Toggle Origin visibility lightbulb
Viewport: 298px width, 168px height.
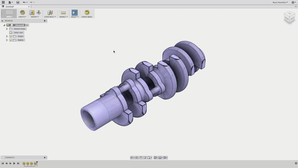11,36
